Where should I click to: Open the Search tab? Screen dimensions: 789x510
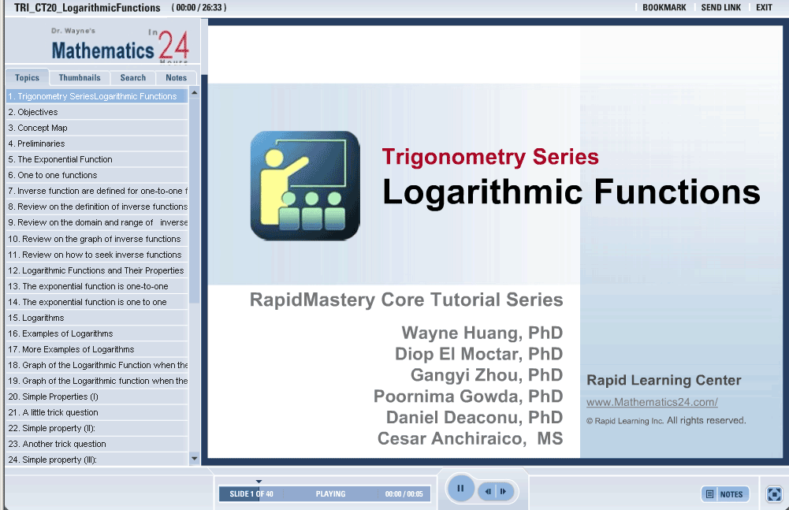[133, 77]
